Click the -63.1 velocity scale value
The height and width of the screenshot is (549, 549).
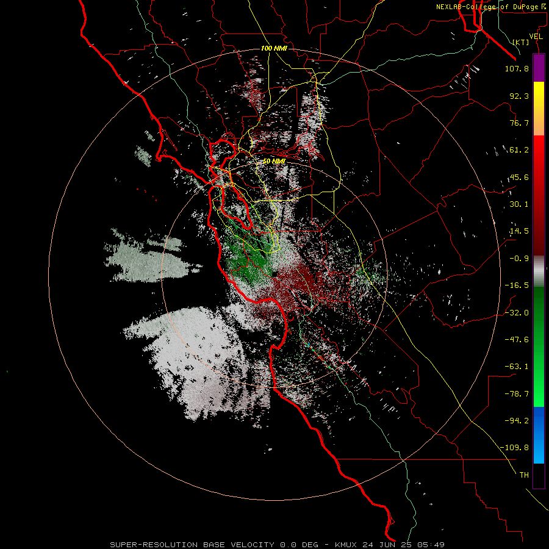click(517, 367)
